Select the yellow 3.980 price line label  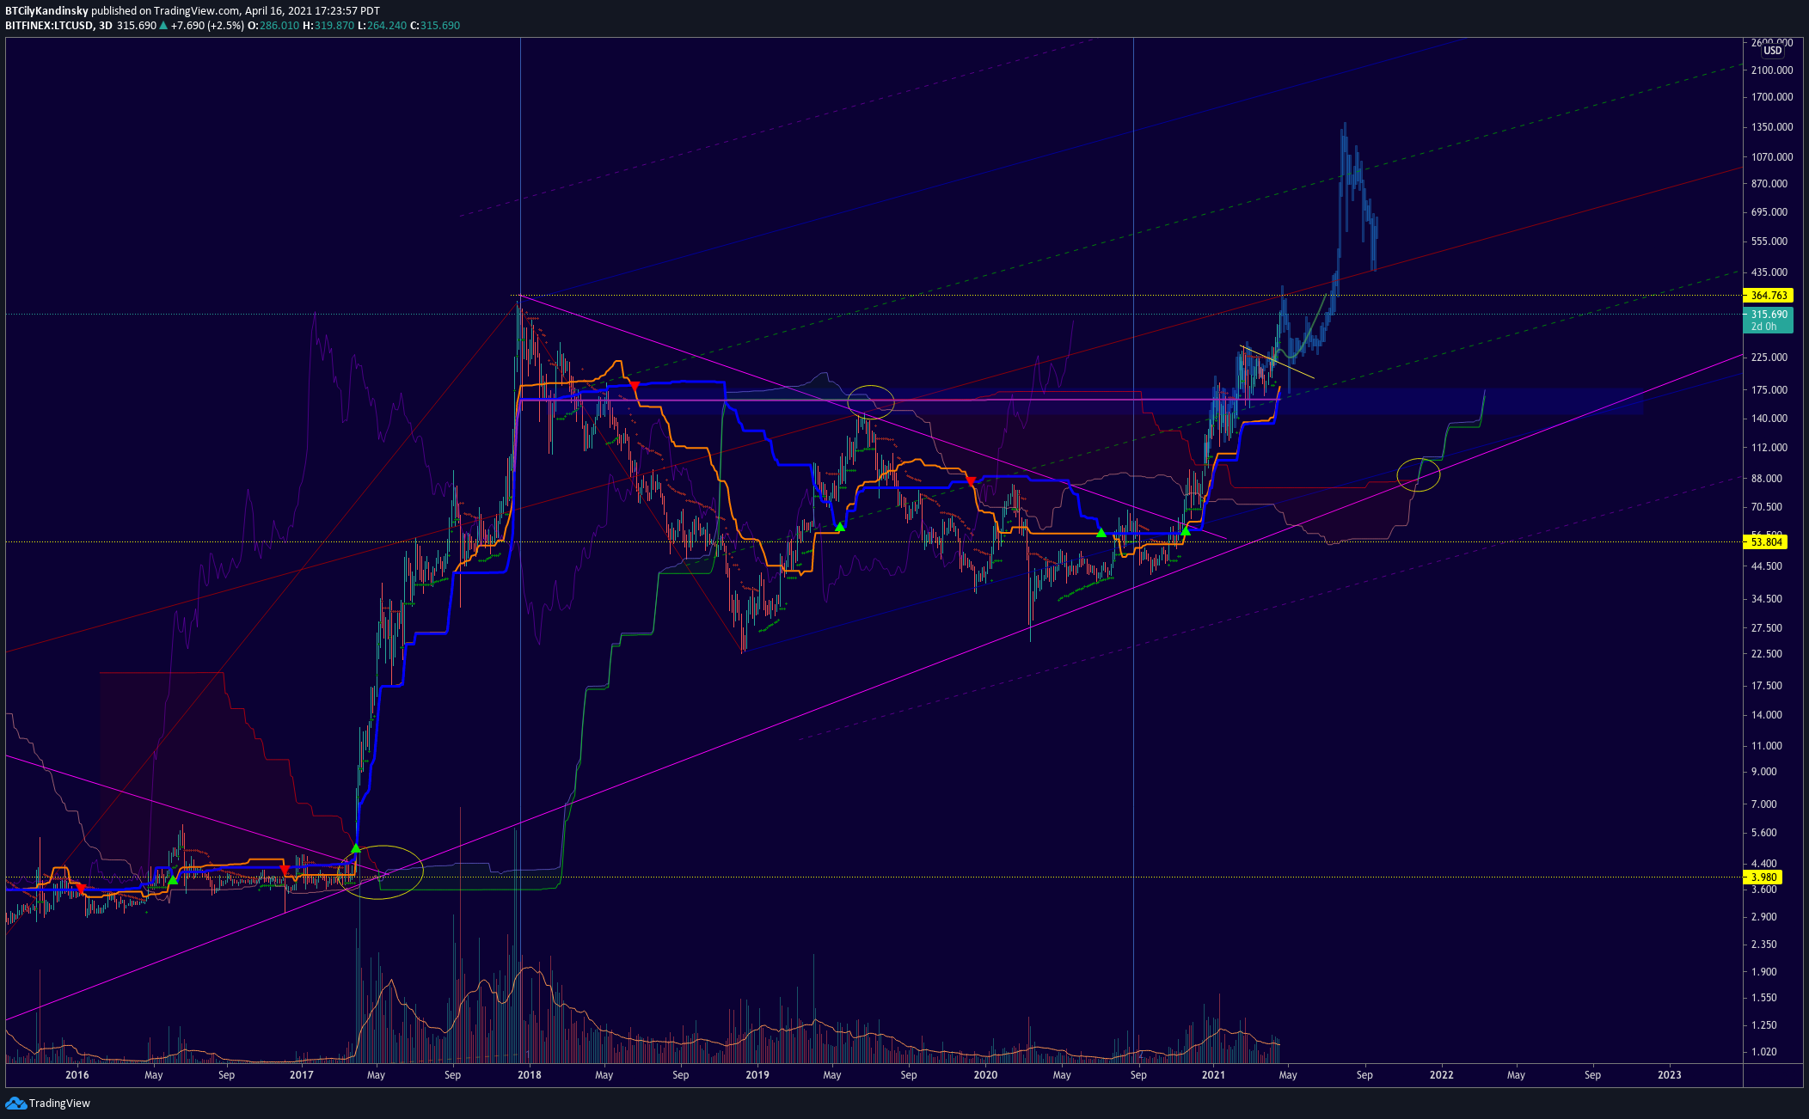pos(1763,877)
